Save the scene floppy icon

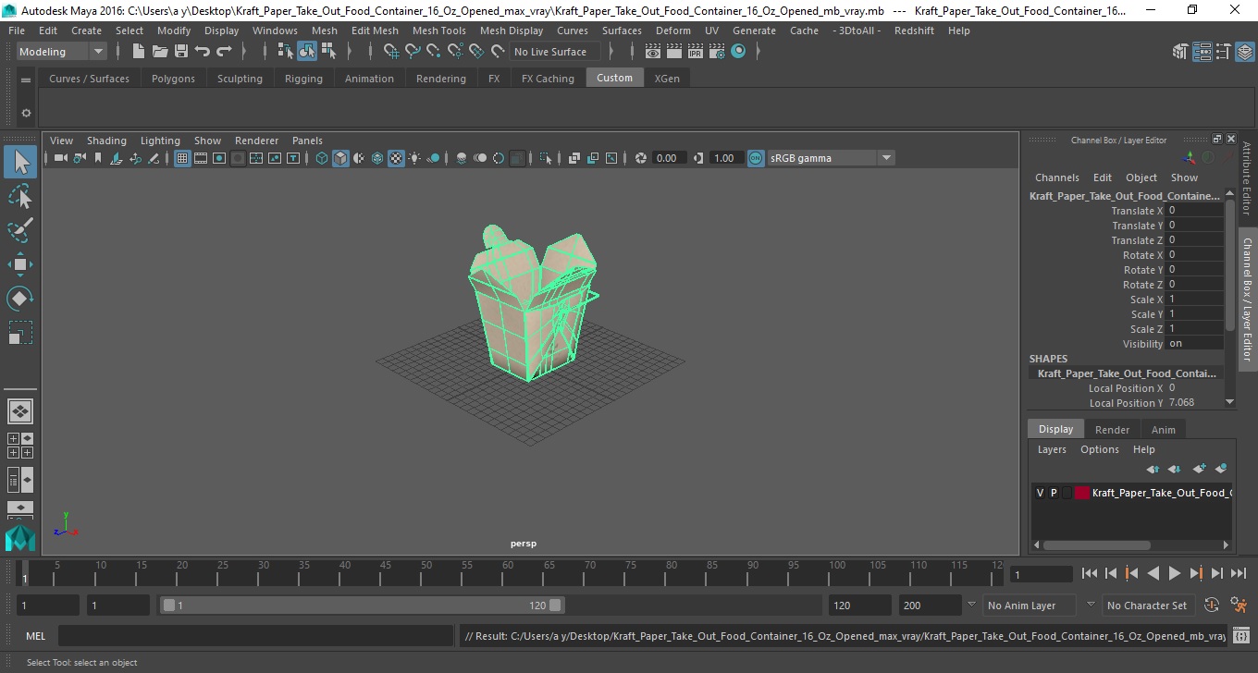tap(180, 52)
